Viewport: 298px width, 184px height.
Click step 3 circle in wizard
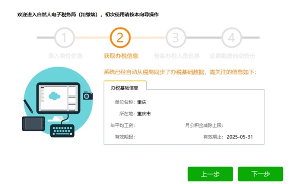pyautogui.click(x=176, y=38)
